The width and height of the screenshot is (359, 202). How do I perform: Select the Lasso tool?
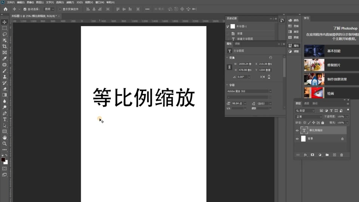[4, 34]
